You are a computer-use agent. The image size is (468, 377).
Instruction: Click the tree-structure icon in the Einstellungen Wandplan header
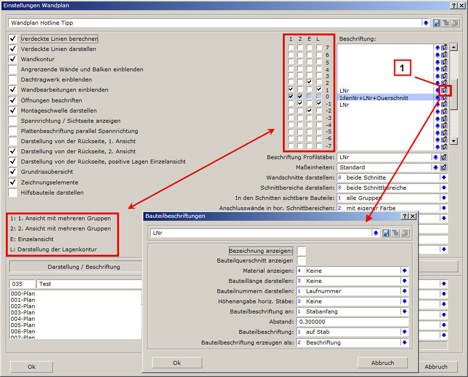tap(446, 23)
